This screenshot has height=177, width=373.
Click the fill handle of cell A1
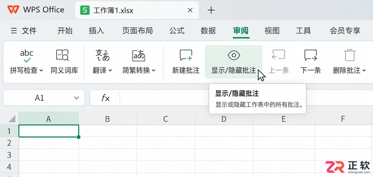79,137
